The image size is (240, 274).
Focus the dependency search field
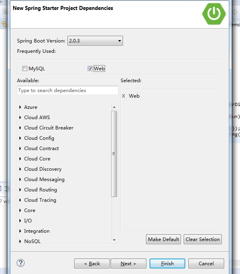click(68, 91)
